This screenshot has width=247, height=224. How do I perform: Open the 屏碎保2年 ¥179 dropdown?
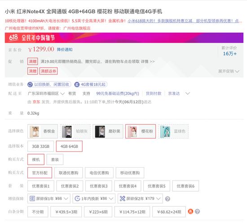(140, 198)
